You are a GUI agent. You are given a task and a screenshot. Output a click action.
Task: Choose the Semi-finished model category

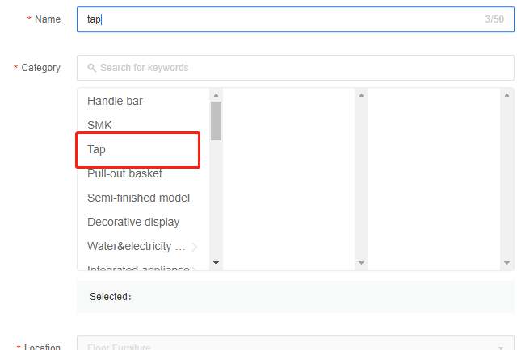(138, 198)
